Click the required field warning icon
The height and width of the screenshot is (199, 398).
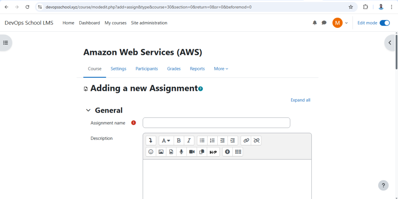(x=134, y=123)
